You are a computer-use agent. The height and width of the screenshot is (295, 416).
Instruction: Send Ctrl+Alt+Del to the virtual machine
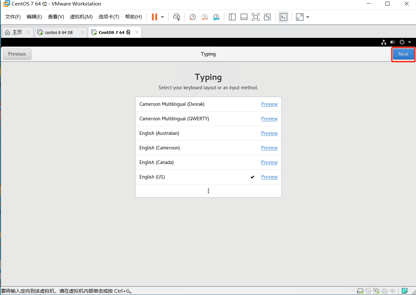[x=176, y=17]
